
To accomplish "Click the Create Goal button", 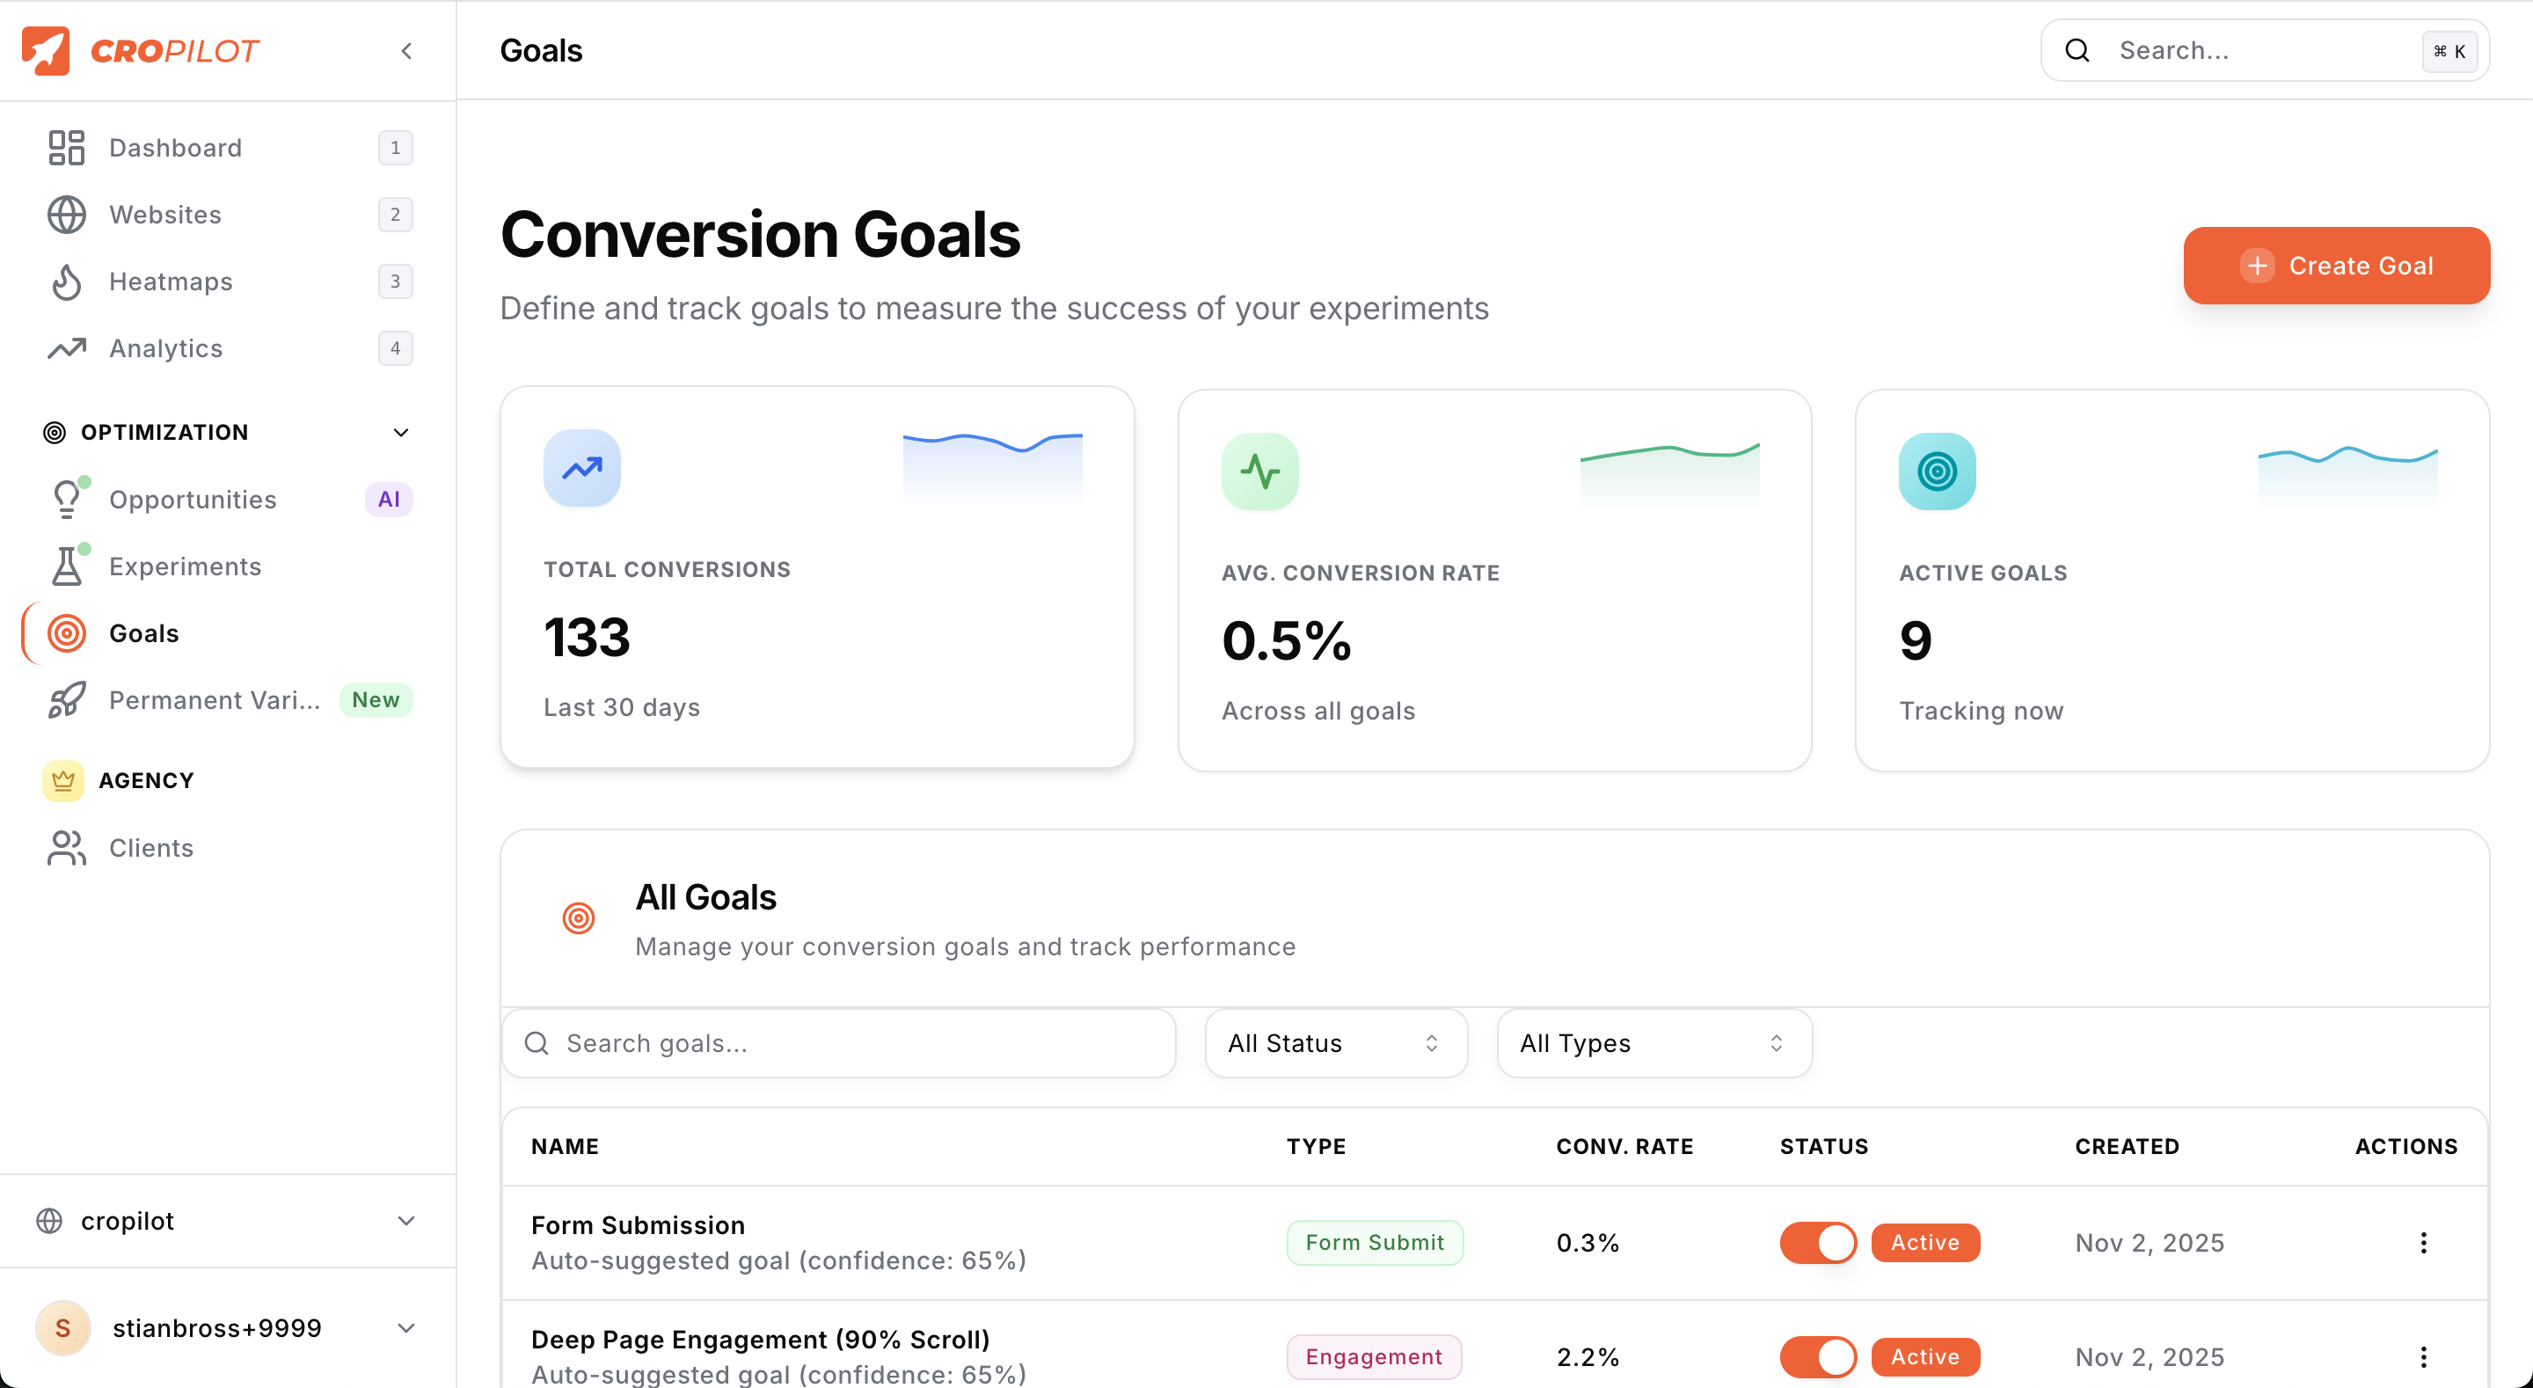I will [x=2336, y=265].
